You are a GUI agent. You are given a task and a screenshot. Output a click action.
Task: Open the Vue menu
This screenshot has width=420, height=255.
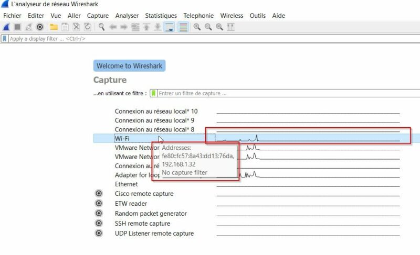click(x=56, y=16)
